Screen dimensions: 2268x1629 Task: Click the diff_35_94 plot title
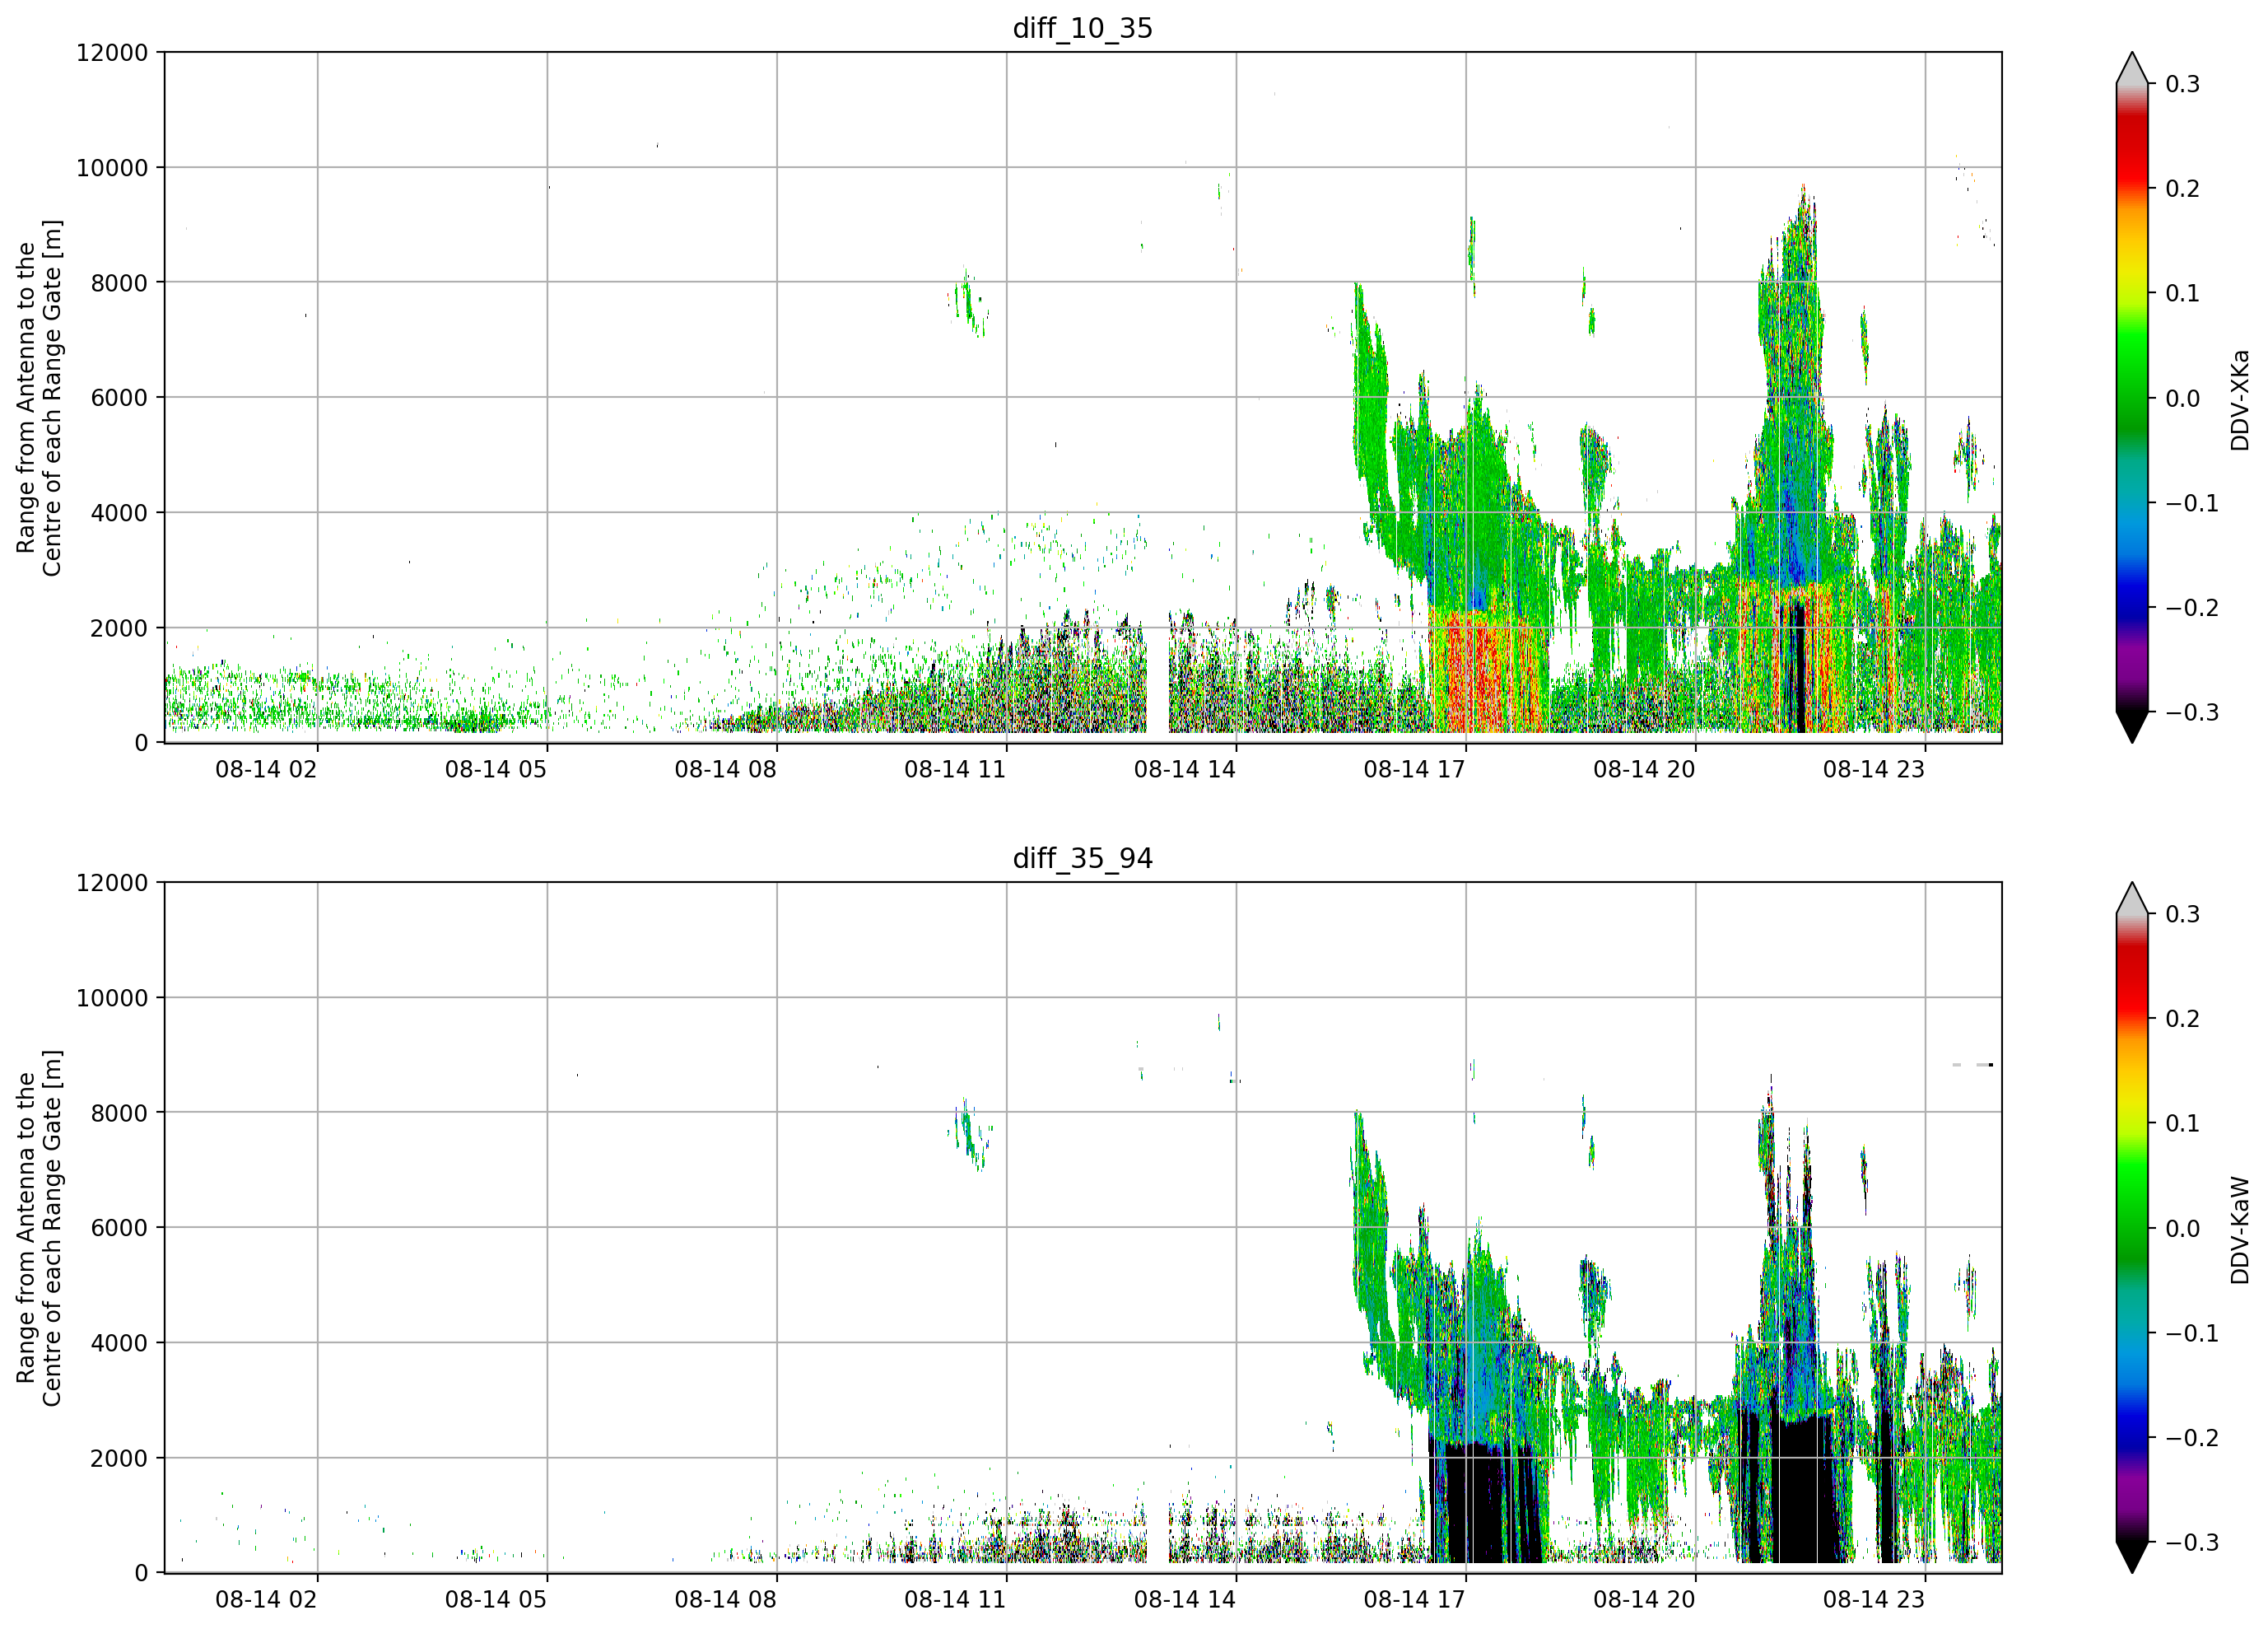1083,858
